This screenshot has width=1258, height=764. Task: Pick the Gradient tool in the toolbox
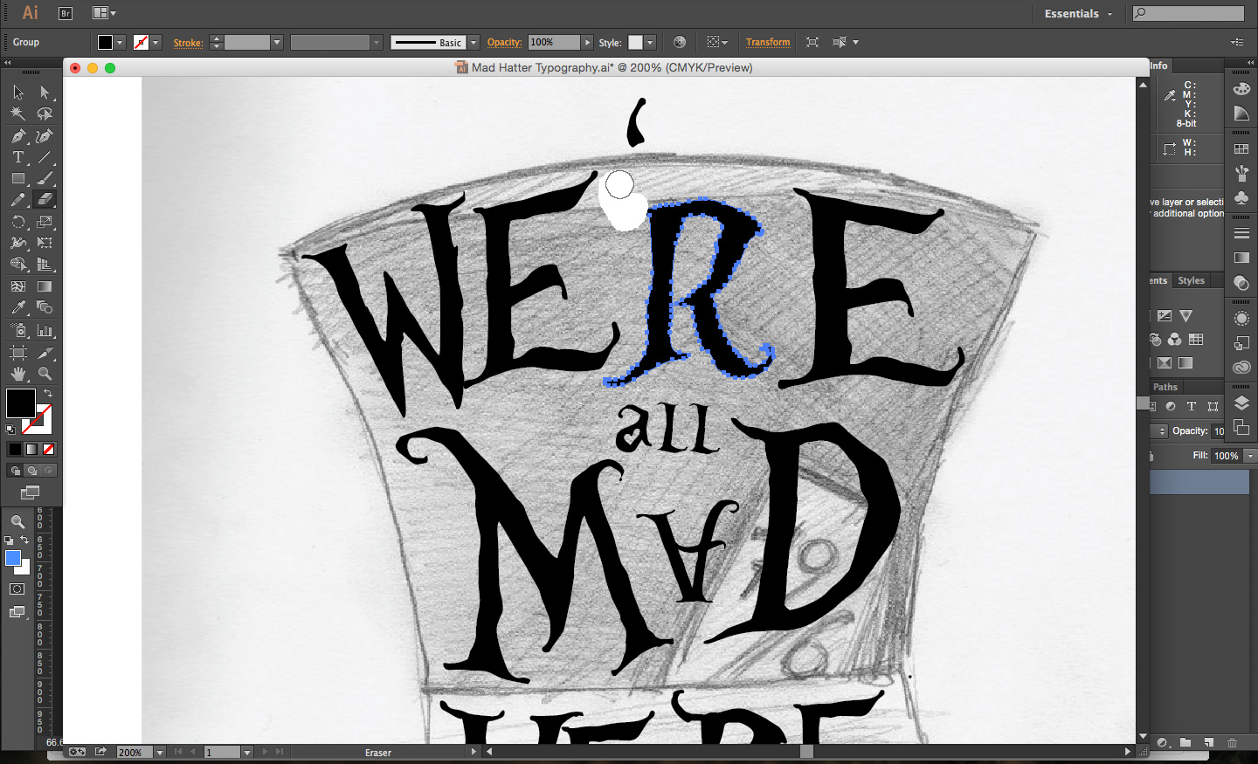click(45, 286)
